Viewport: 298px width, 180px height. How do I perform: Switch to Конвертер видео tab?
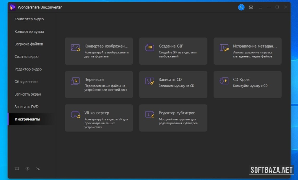29,19
